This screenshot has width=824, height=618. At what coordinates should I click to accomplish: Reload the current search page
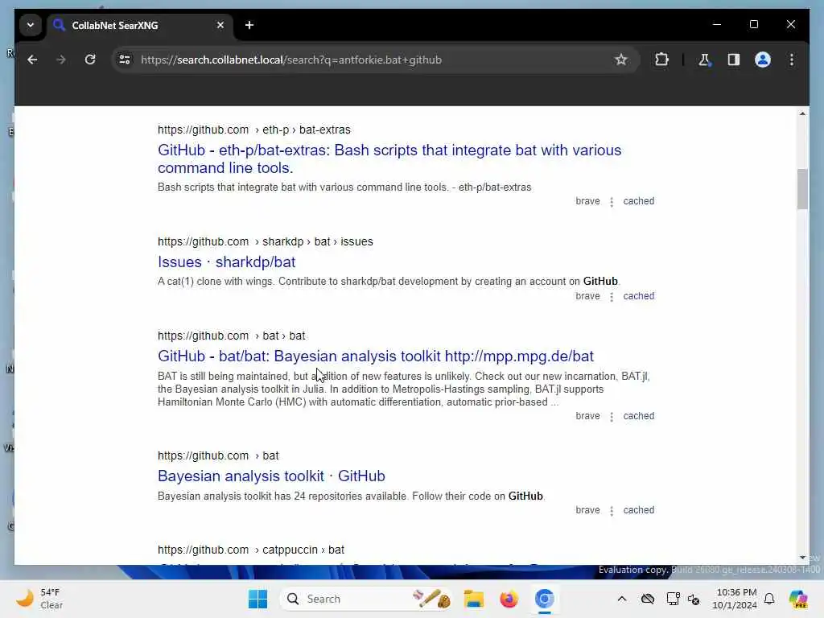coord(90,60)
